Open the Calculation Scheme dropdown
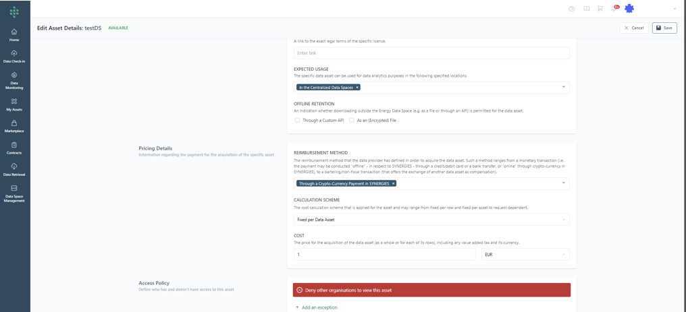Screen dimensions: 686x312 tap(563, 219)
